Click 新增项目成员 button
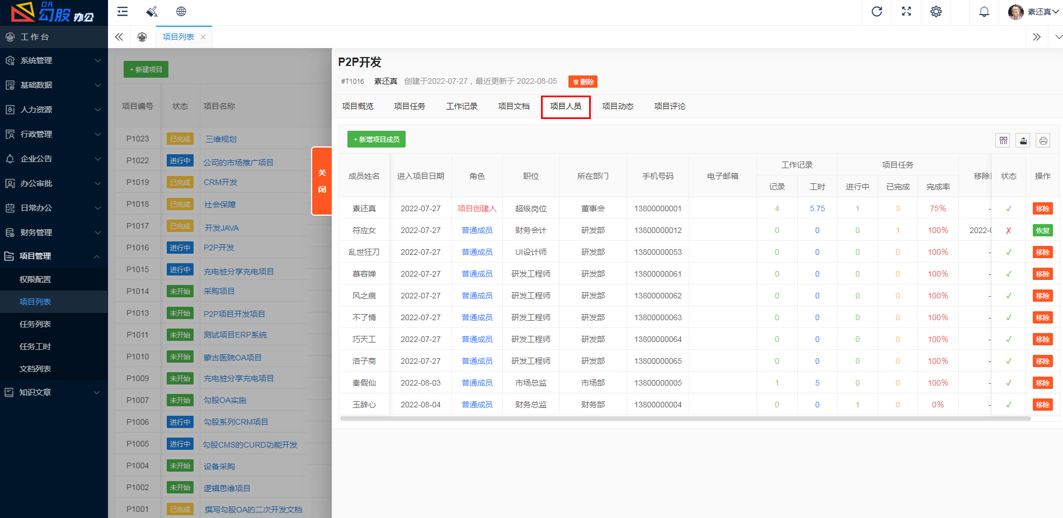 click(x=377, y=139)
